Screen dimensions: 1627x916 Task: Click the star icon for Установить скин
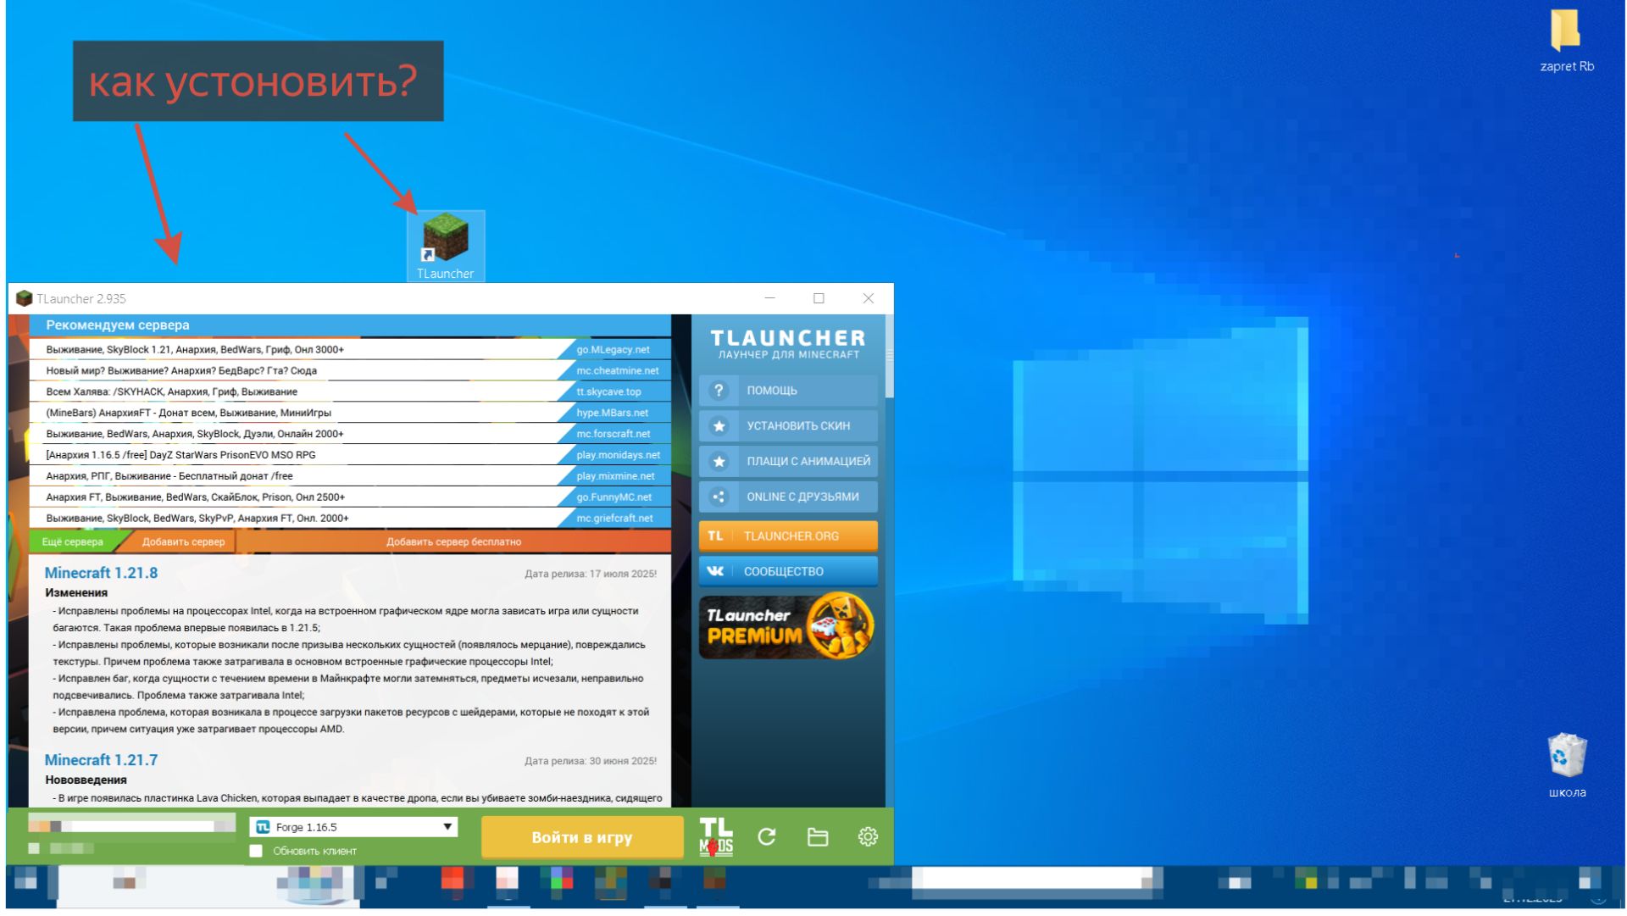coord(719,426)
